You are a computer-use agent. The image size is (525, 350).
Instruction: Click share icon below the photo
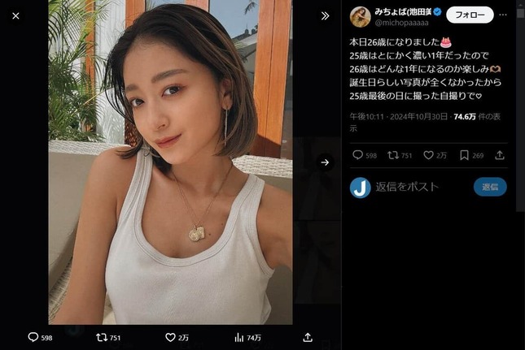pos(308,337)
